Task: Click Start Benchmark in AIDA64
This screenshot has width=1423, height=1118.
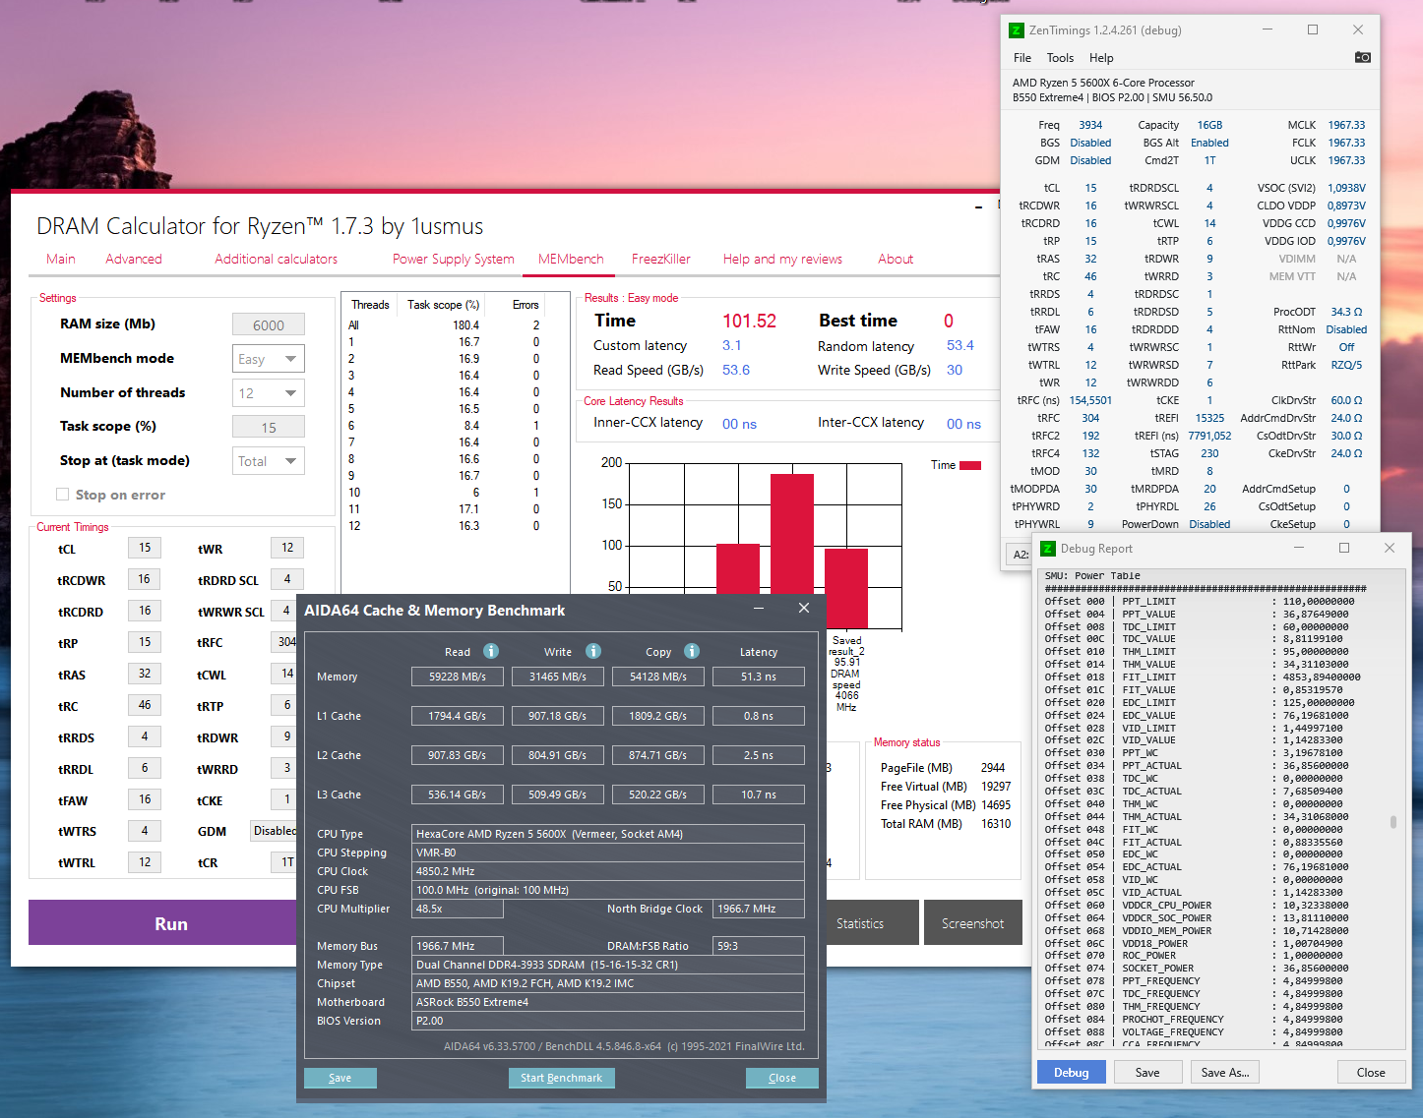Action: pos(561,1078)
